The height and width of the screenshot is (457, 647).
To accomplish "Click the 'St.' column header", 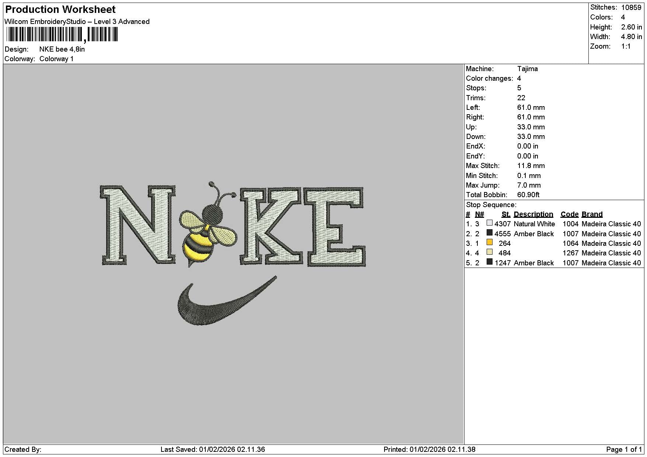I will pyautogui.click(x=506, y=214).
